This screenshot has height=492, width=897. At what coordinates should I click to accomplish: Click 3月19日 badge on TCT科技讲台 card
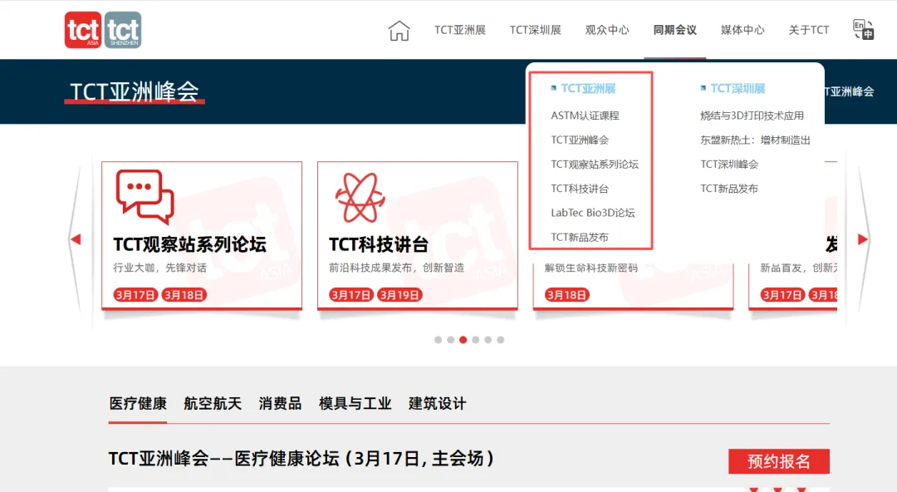click(399, 295)
